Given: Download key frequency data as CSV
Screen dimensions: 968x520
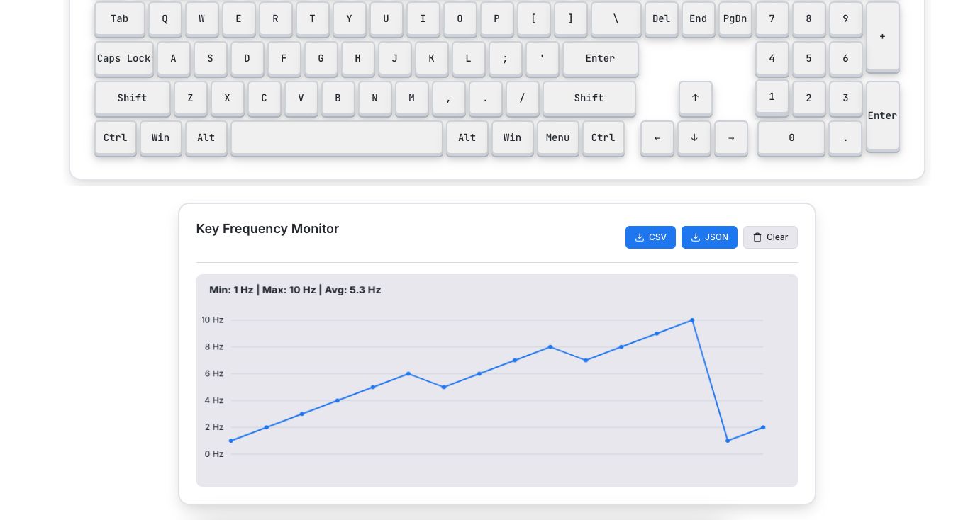Looking at the screenshot, I should tap(650, 237).
